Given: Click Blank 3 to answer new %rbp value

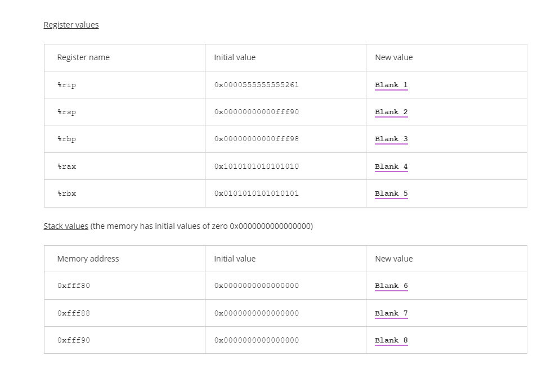Looking at the screenshot, I should [391, 139].
